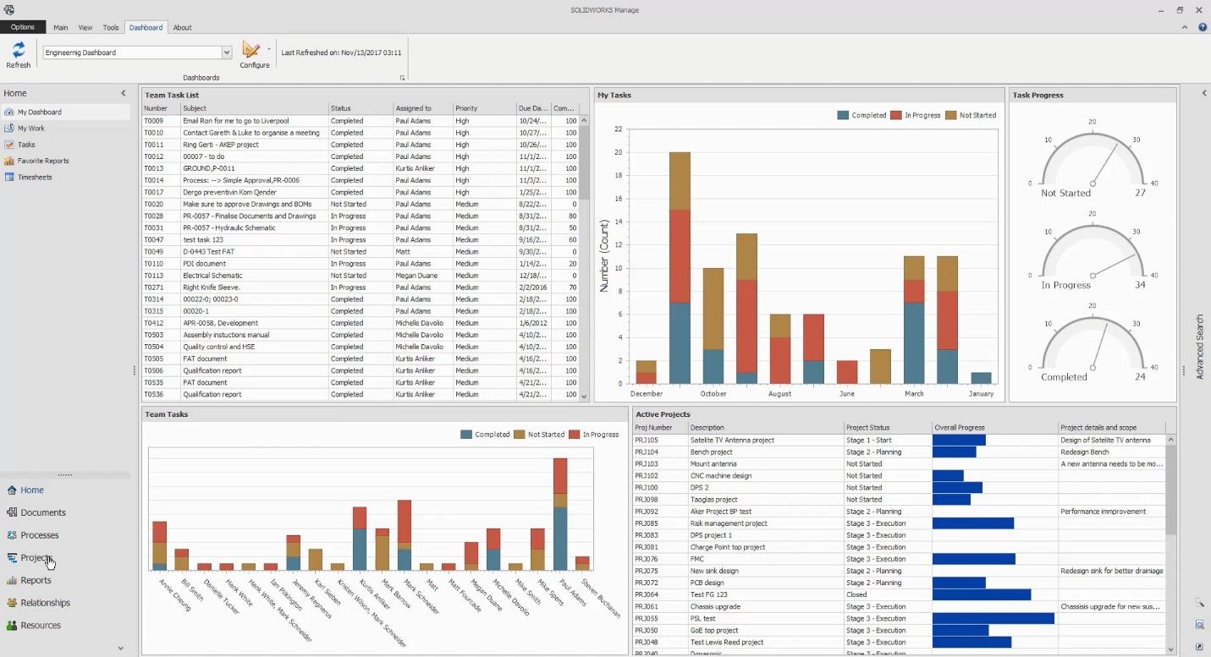1211x657 pixels.
Task: Open the Processes module
Action: point(39,535)
